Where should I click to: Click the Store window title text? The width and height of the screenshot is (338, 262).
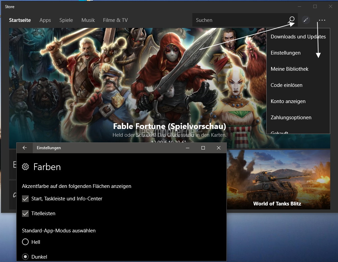10,7
